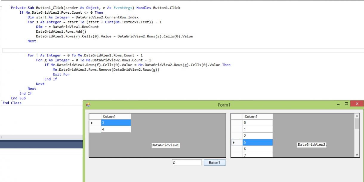Viewport: 364px width, 182px height.
Task: Select the cell with value 6 in right grid
Action: [x=258, y=149]
